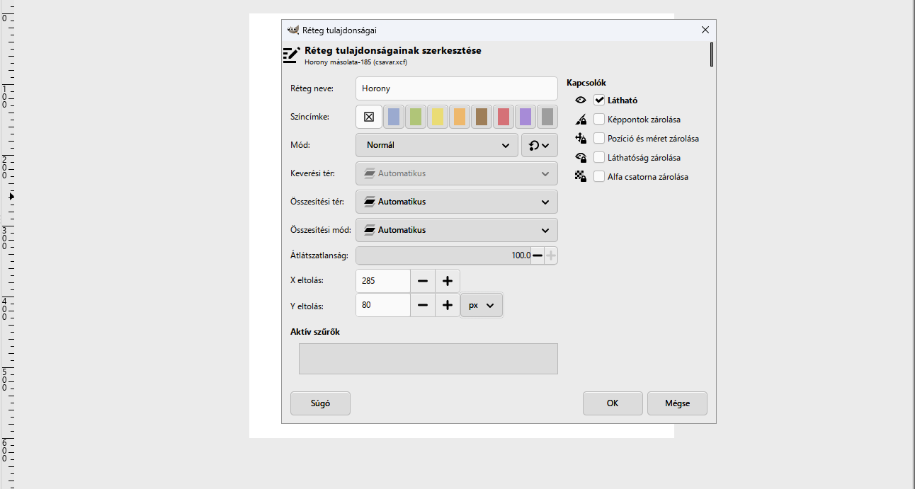Click the Súgó help button
This screenshot has width=915, height=489.
click(x=320, y=403)
